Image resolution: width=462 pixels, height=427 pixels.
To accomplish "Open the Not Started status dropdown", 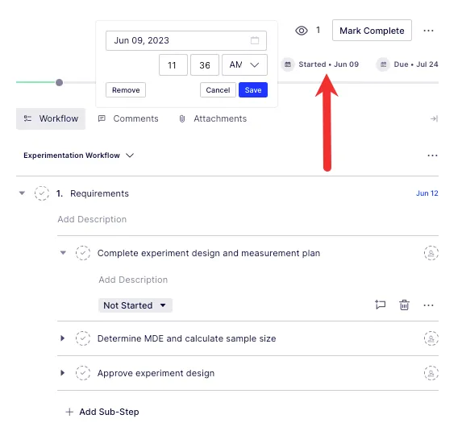I will tap(135, 305).
